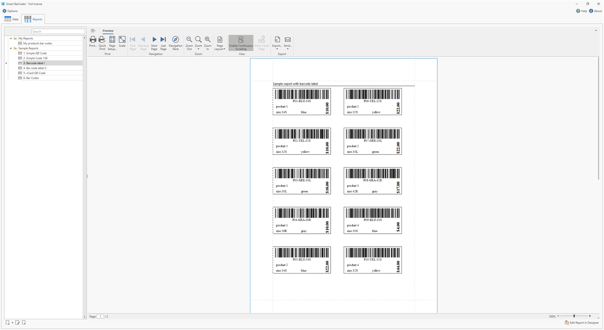Go to the Next Page
The image size is (604, 330).
[x=154, y=43]
